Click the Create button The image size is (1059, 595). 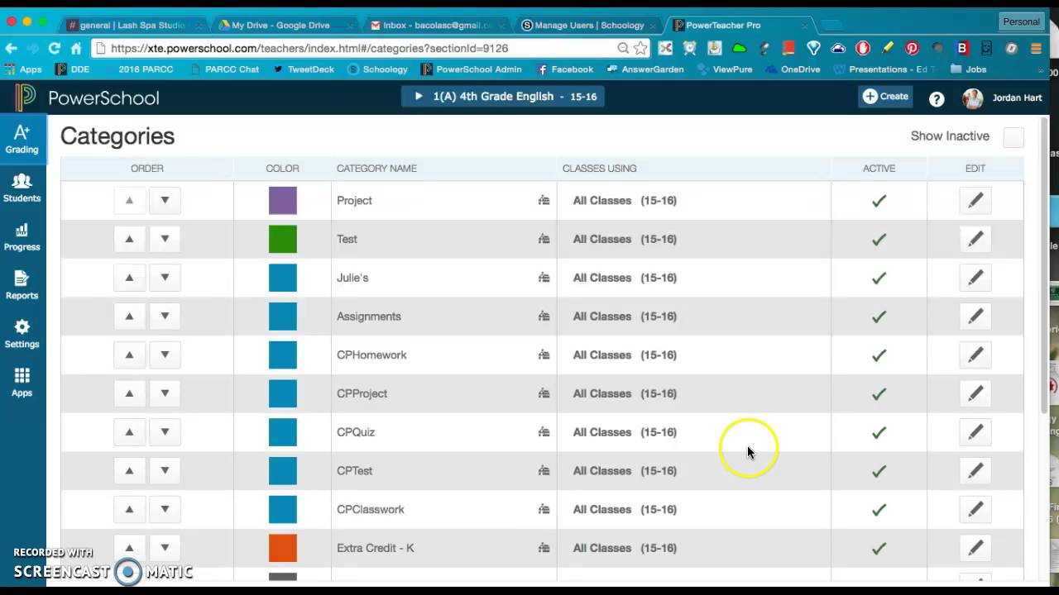pos(886,97)
